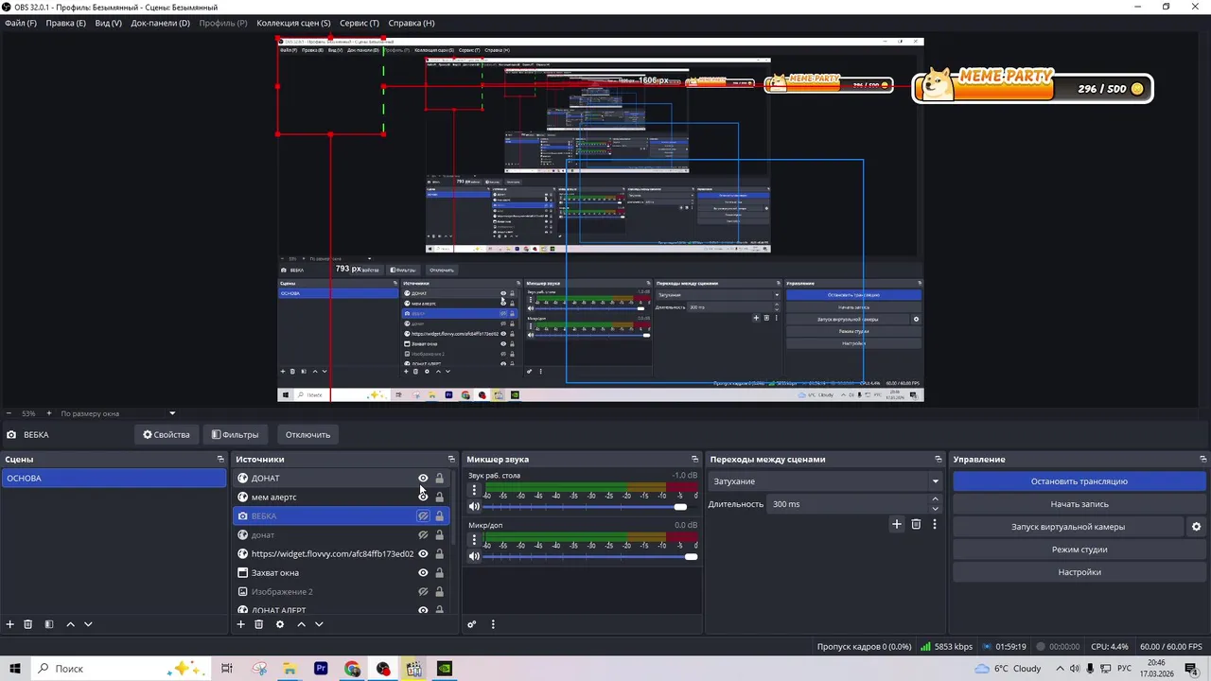Toggle lock on ДОНАТ source
Viewport: 1211px width, 681px height.
439,478
